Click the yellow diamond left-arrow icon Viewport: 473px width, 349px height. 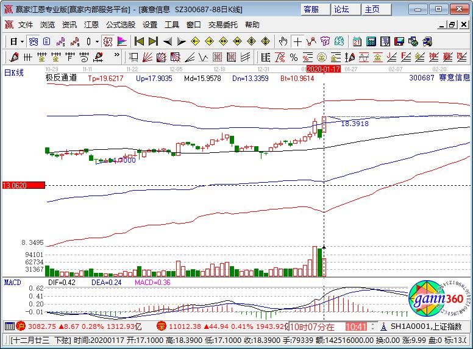point(196,41)
